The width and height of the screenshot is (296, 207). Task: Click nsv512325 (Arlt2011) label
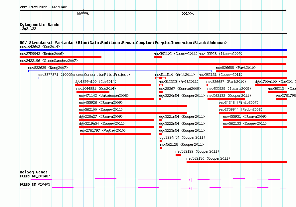(x=179, y=82)
